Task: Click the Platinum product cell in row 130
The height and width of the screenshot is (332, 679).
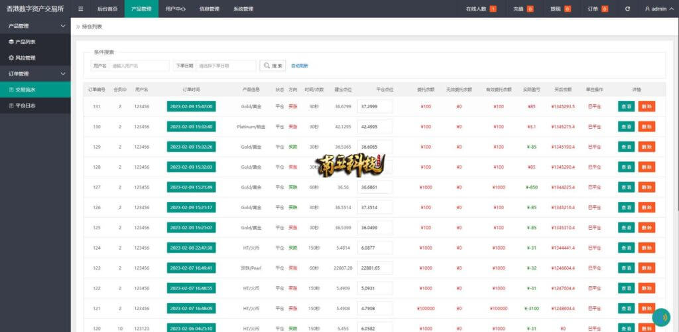Action: (x=251, y=127)
